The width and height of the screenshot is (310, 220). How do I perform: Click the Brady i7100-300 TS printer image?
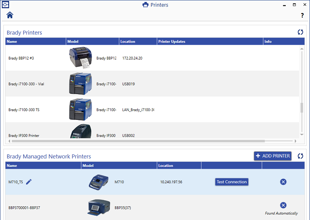(x=80, y=108)
